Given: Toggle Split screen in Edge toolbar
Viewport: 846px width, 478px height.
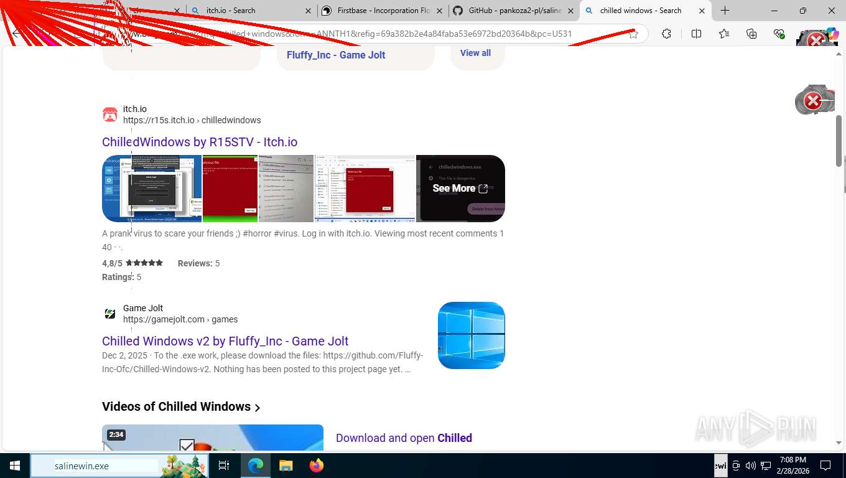Looking at the screenshot, I should tap(696, 34).
